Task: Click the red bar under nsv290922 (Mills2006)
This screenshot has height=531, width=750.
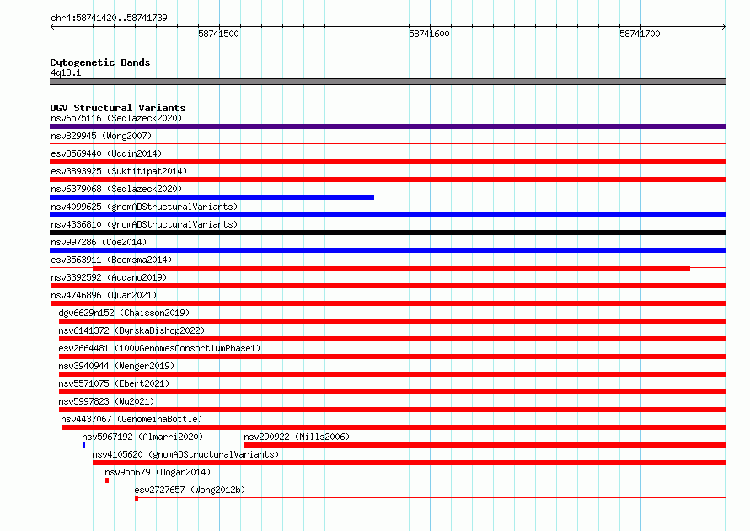Action: (485, 445)
